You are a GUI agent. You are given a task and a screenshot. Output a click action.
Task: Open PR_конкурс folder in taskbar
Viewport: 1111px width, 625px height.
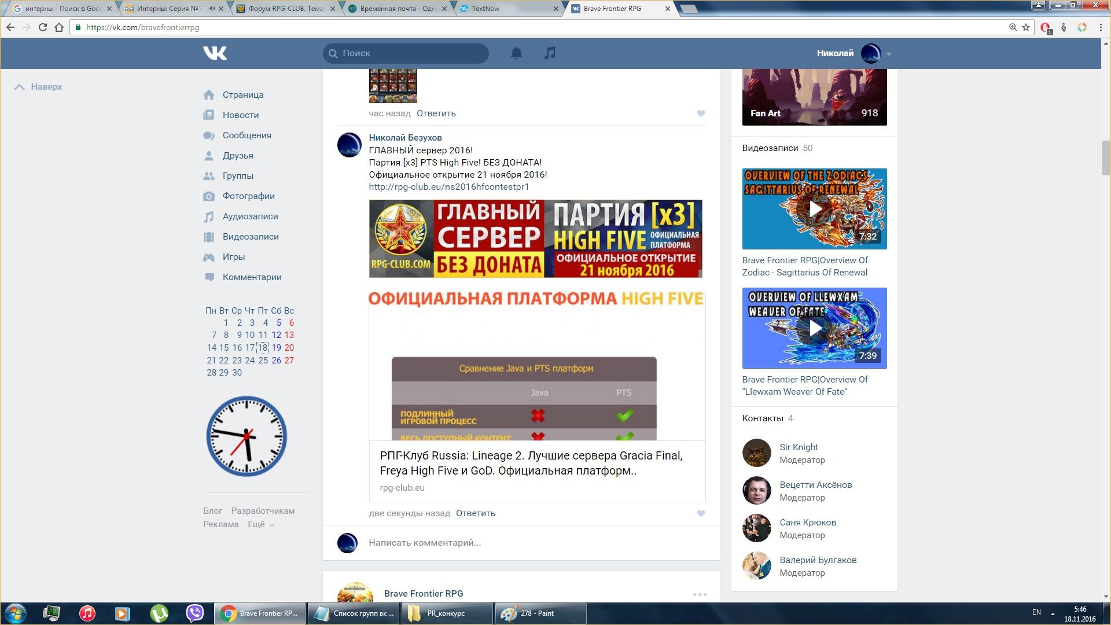pos(447,613)
